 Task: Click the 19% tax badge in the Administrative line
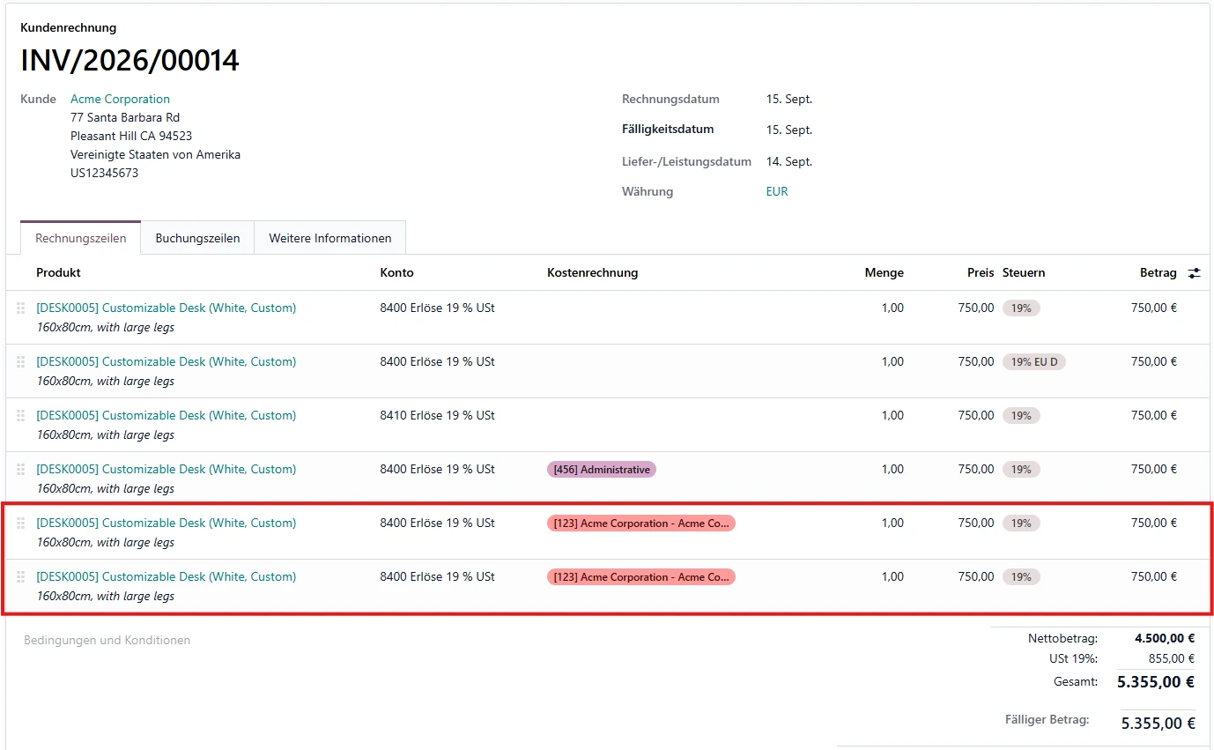coord(1021,469)
